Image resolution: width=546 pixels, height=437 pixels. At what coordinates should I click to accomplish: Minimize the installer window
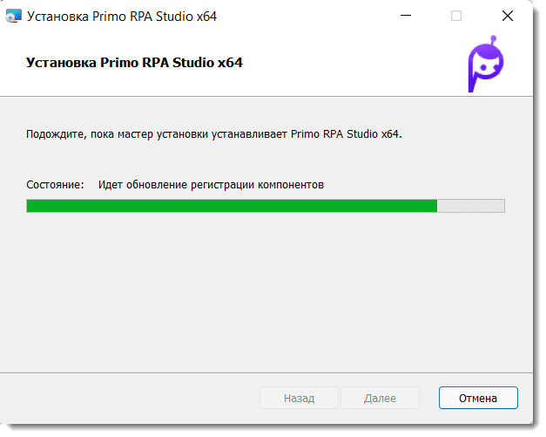405,16
